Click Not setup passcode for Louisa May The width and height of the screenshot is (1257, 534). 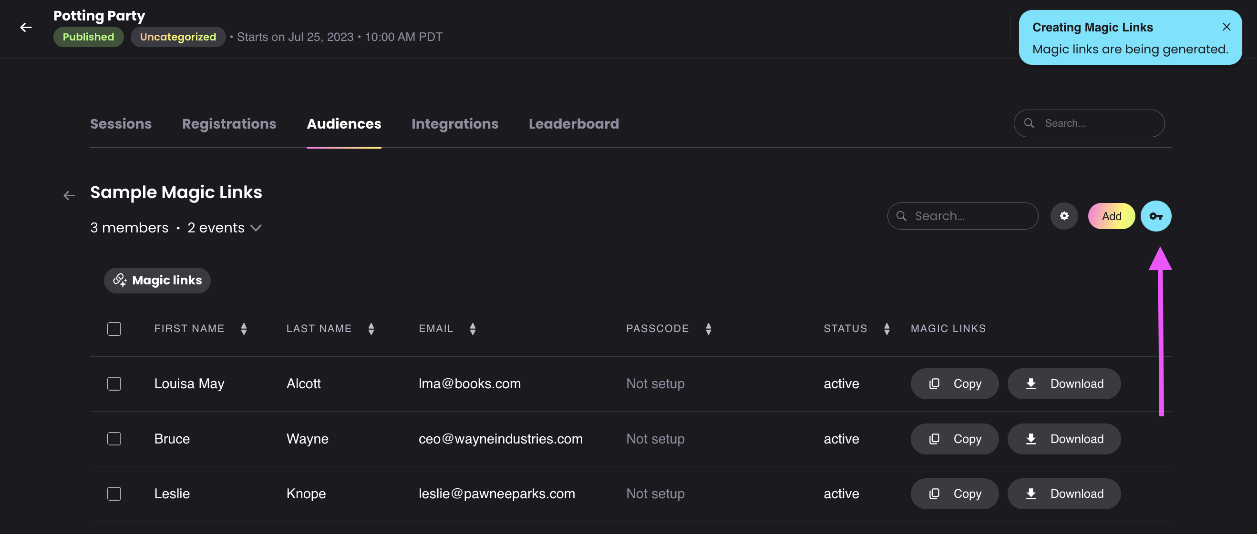pos(655,384)
